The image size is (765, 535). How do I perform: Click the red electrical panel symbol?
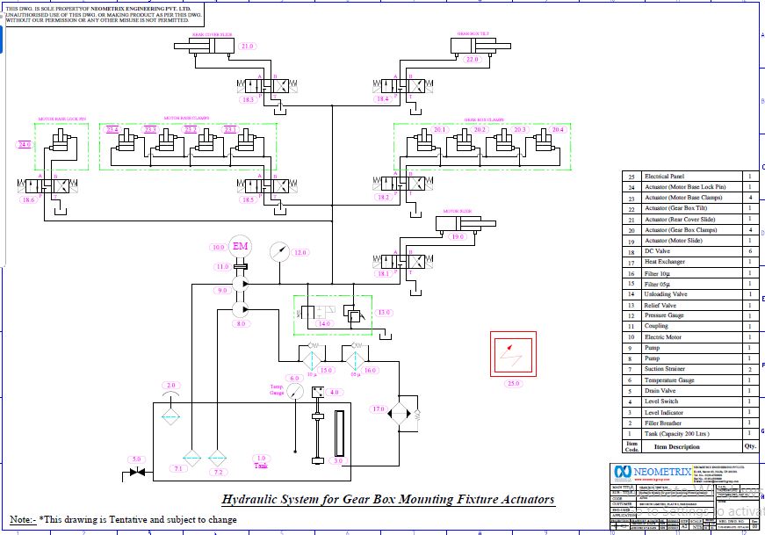point(513,354)
